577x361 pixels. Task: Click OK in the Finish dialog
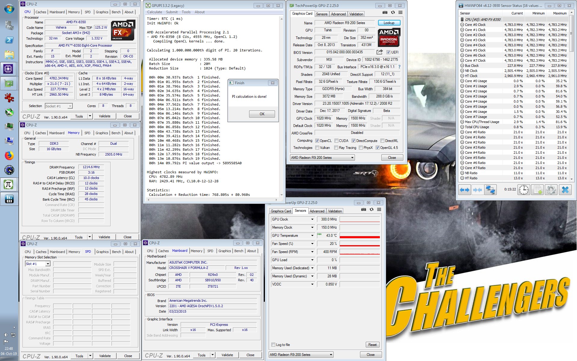pos(262,114)
